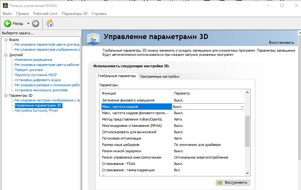Click the Home icon in the toolbar

[x=50, y=23]
